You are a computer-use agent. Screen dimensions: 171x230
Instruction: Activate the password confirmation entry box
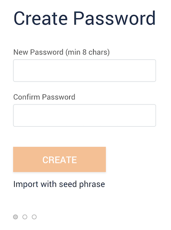tap(85, 116)
